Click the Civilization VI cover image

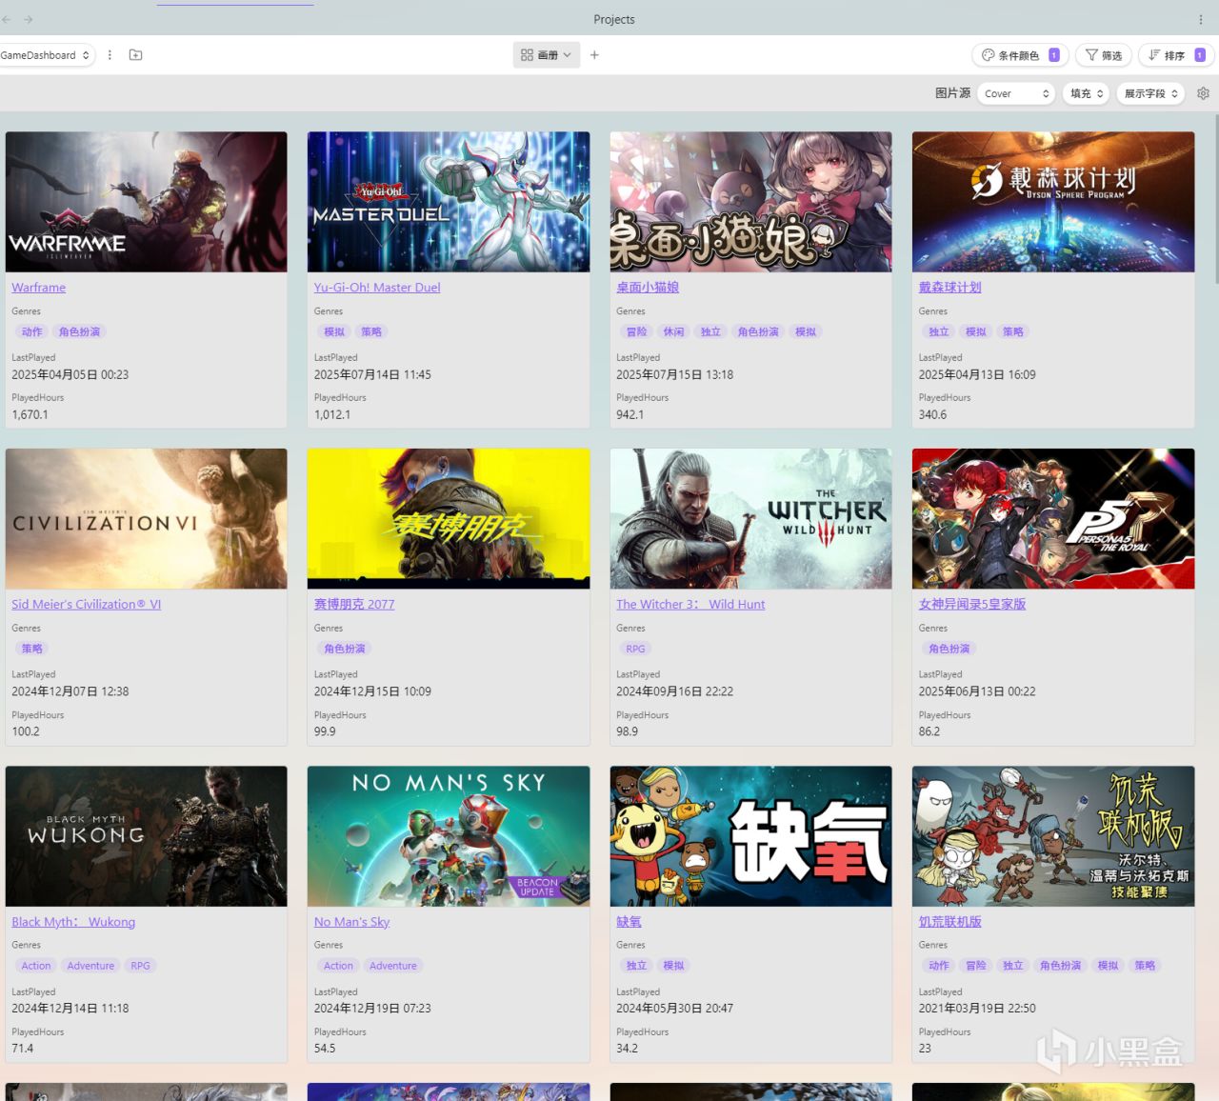(x=147, y=519)
